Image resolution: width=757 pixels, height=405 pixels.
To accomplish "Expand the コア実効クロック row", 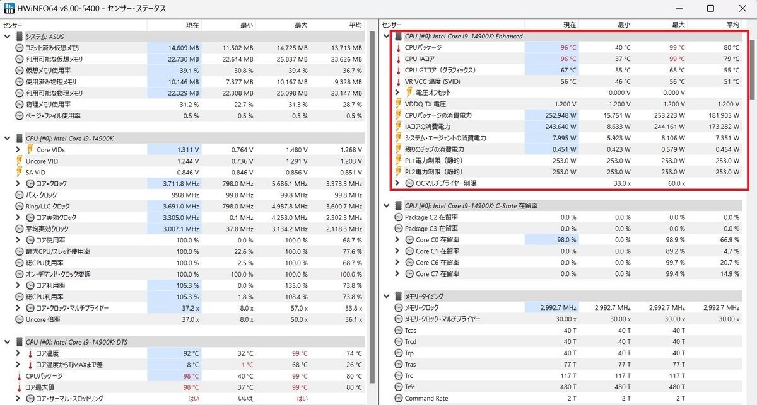I will [x=19, y=218].
